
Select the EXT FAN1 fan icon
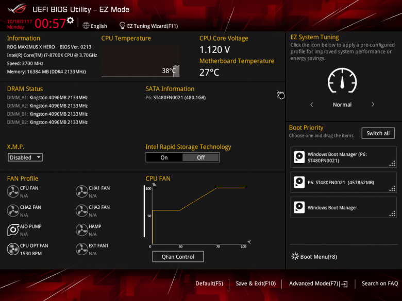[x=82, y=249]
